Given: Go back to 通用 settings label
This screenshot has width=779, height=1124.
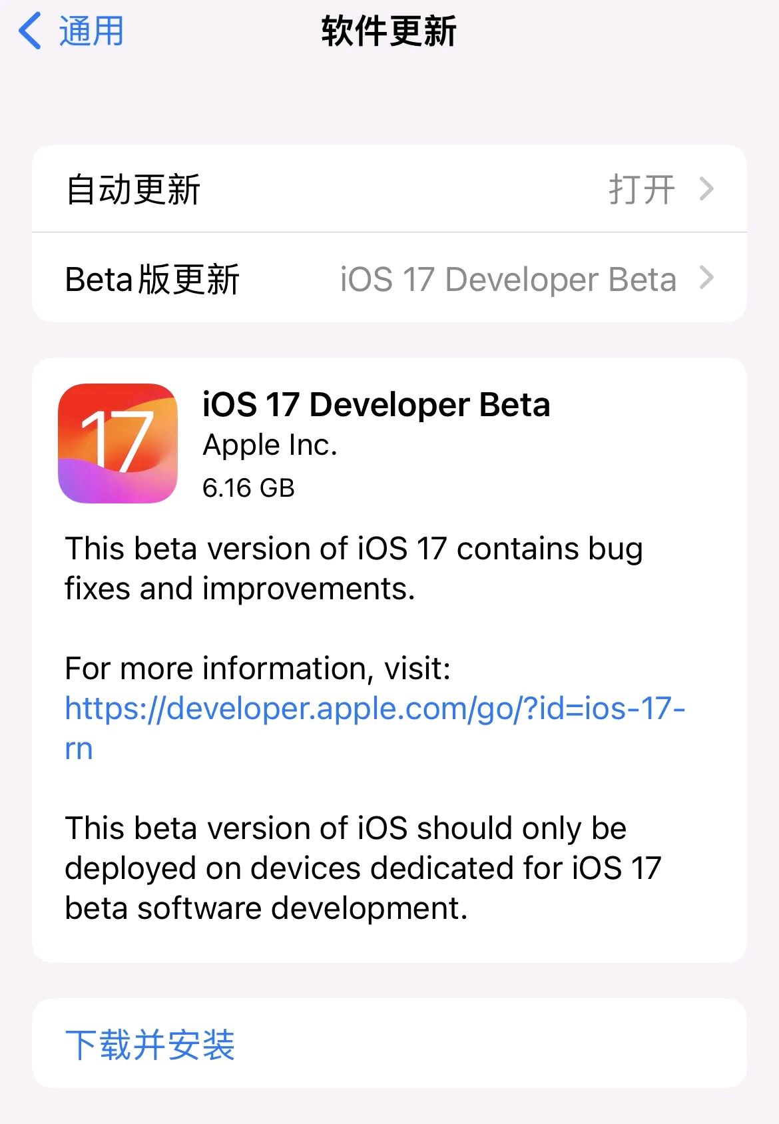Looking at the screenshot, I should coord(91,31).
